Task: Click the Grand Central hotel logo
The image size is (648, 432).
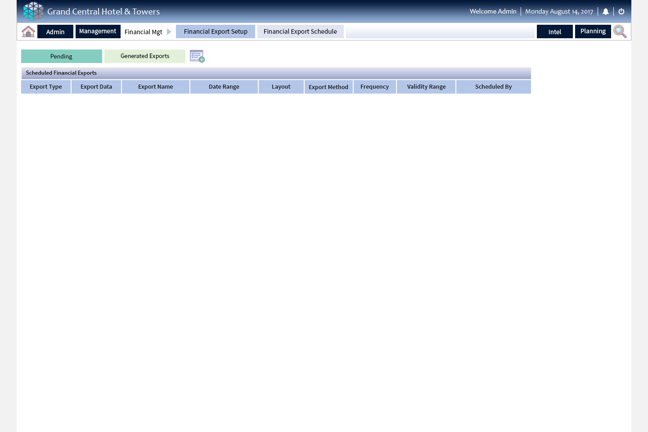Action: [x=33, y=11]
